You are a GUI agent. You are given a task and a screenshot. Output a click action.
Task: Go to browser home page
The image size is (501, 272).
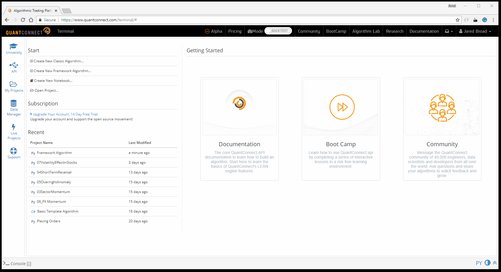(31, 20)
